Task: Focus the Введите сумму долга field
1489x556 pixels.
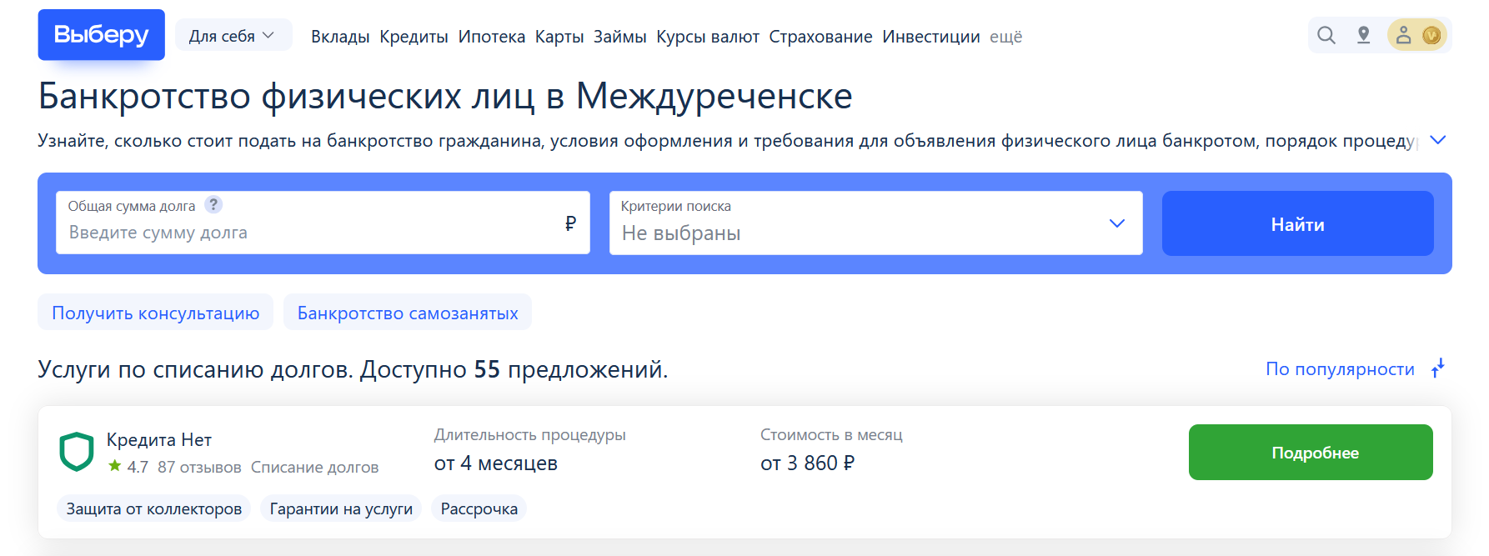Action: pos(323,223)
